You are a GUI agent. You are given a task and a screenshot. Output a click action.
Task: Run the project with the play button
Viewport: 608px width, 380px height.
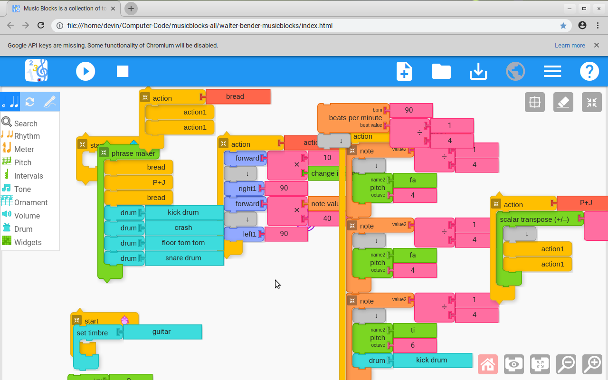85,71
